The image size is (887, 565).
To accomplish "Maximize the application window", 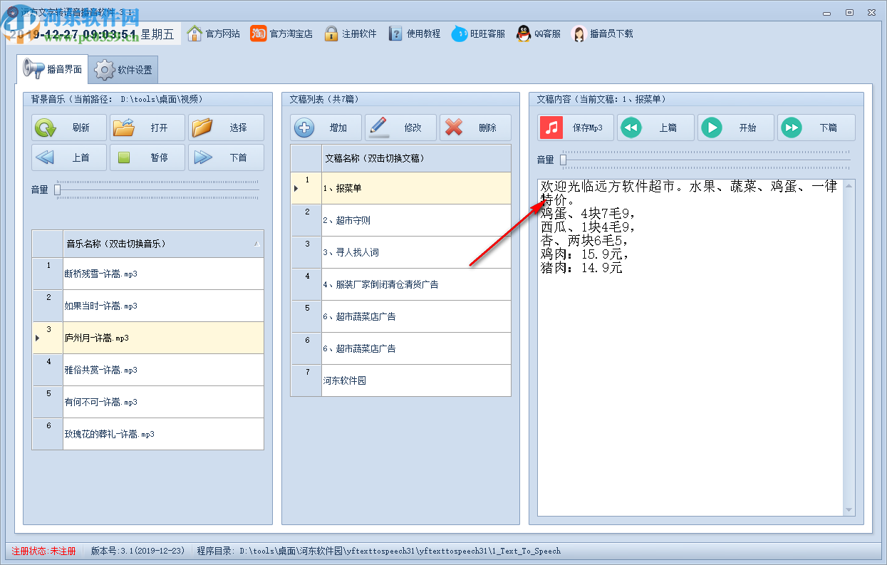I will [x=849, y=12].
